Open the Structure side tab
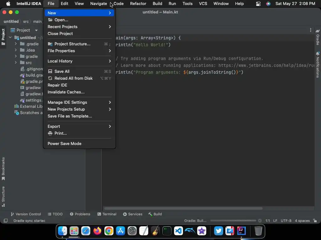Screen dimensions: 321x240 coord(3,197)
